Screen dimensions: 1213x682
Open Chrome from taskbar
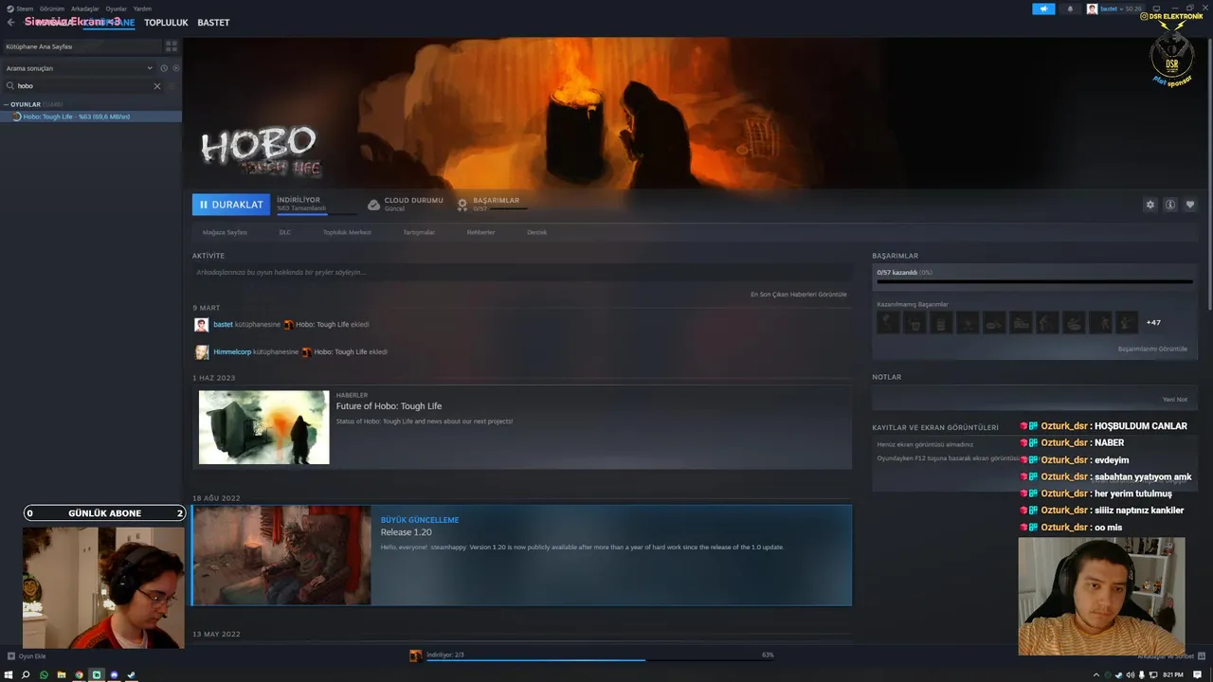(x=79, y=674)
